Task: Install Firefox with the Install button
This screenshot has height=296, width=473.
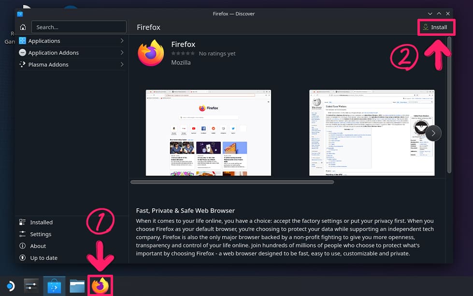Action: (436, 27)
